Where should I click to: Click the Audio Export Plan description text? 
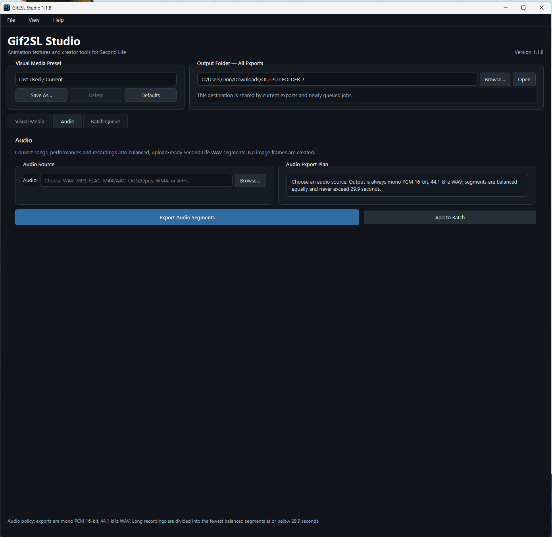click(404, 185)
